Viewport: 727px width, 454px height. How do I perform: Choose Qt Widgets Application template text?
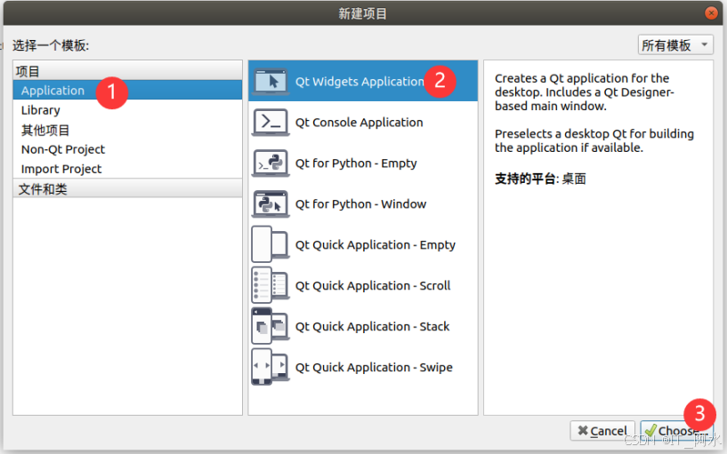359,82
